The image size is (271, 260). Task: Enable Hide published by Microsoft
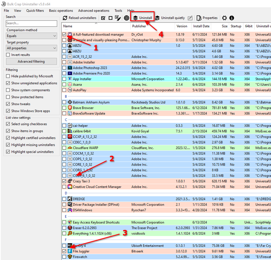coord(8,76)
